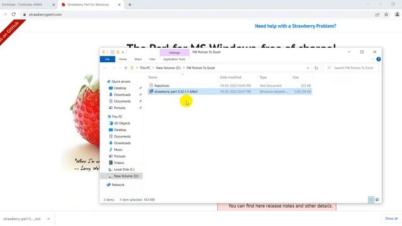Open Network in navigation pane
The width and height of the screenshot is (402, 226).
pyautogui.click(x=118, y=185)
